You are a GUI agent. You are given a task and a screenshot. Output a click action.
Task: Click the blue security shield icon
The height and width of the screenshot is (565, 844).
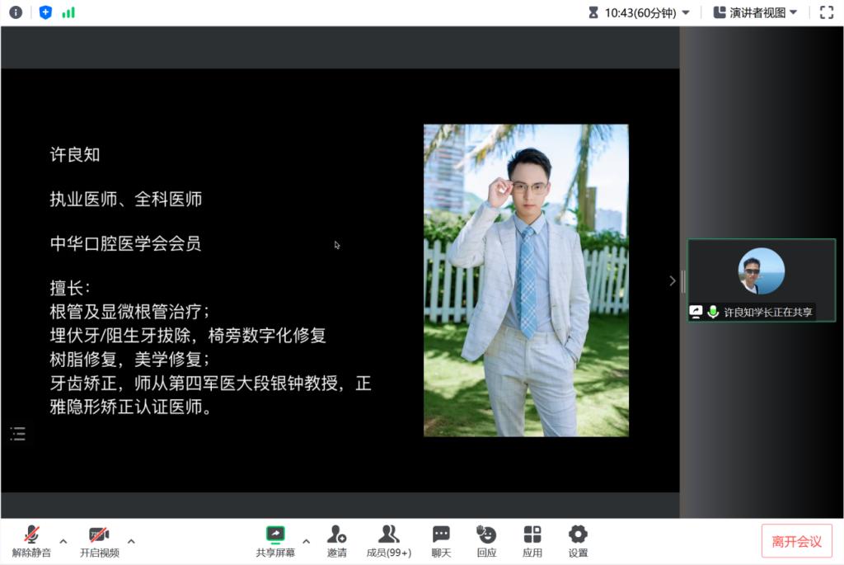tap(46, 12)
